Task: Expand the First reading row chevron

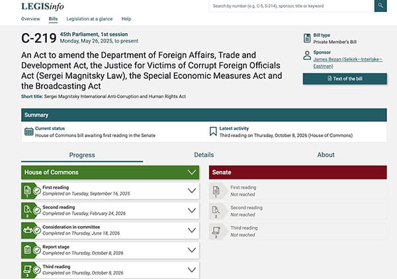Action: pos(192,190)
